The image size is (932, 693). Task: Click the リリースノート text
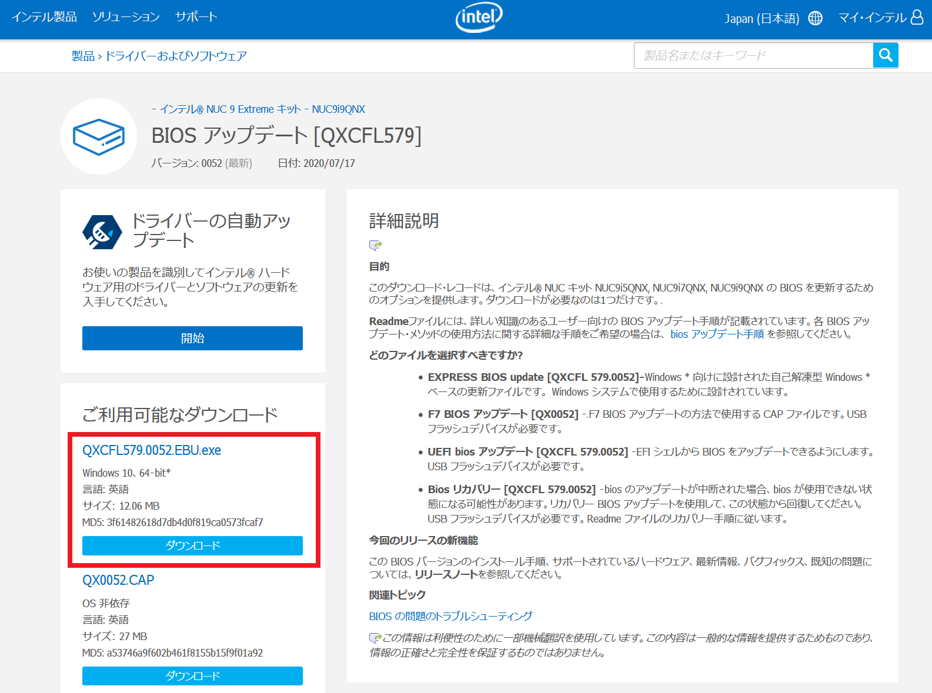click(446, 574)
